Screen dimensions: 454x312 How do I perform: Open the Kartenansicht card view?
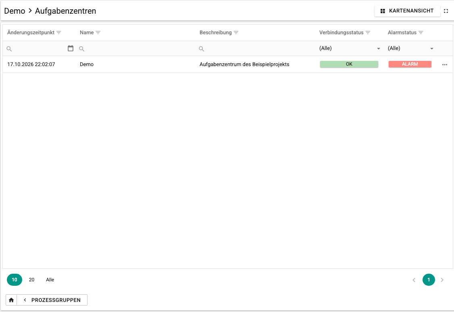pos(407,11)
